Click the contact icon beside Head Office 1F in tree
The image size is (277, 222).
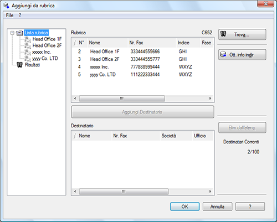(28, 39)
